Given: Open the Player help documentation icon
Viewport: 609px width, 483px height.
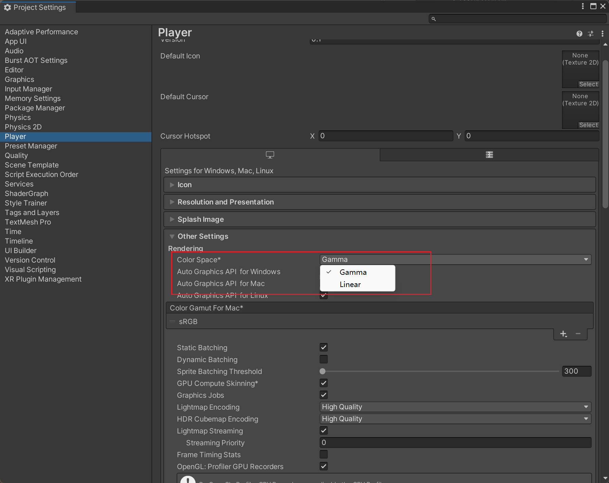Looking at the screenshot, I should 579,34.
